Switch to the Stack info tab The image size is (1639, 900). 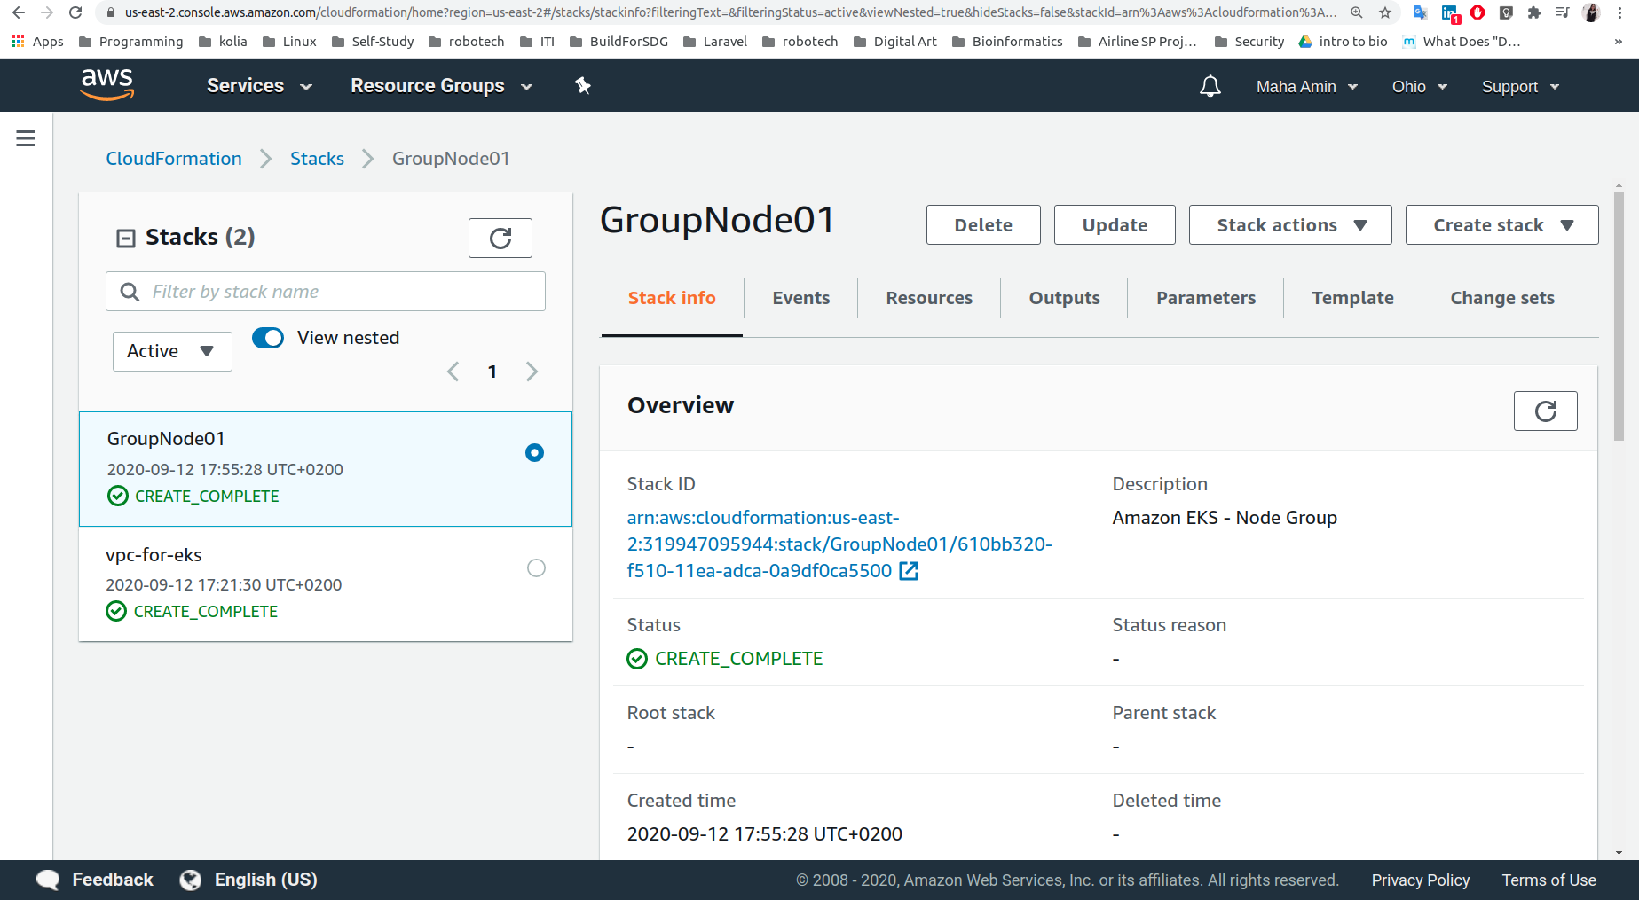(x=672, y=298)
